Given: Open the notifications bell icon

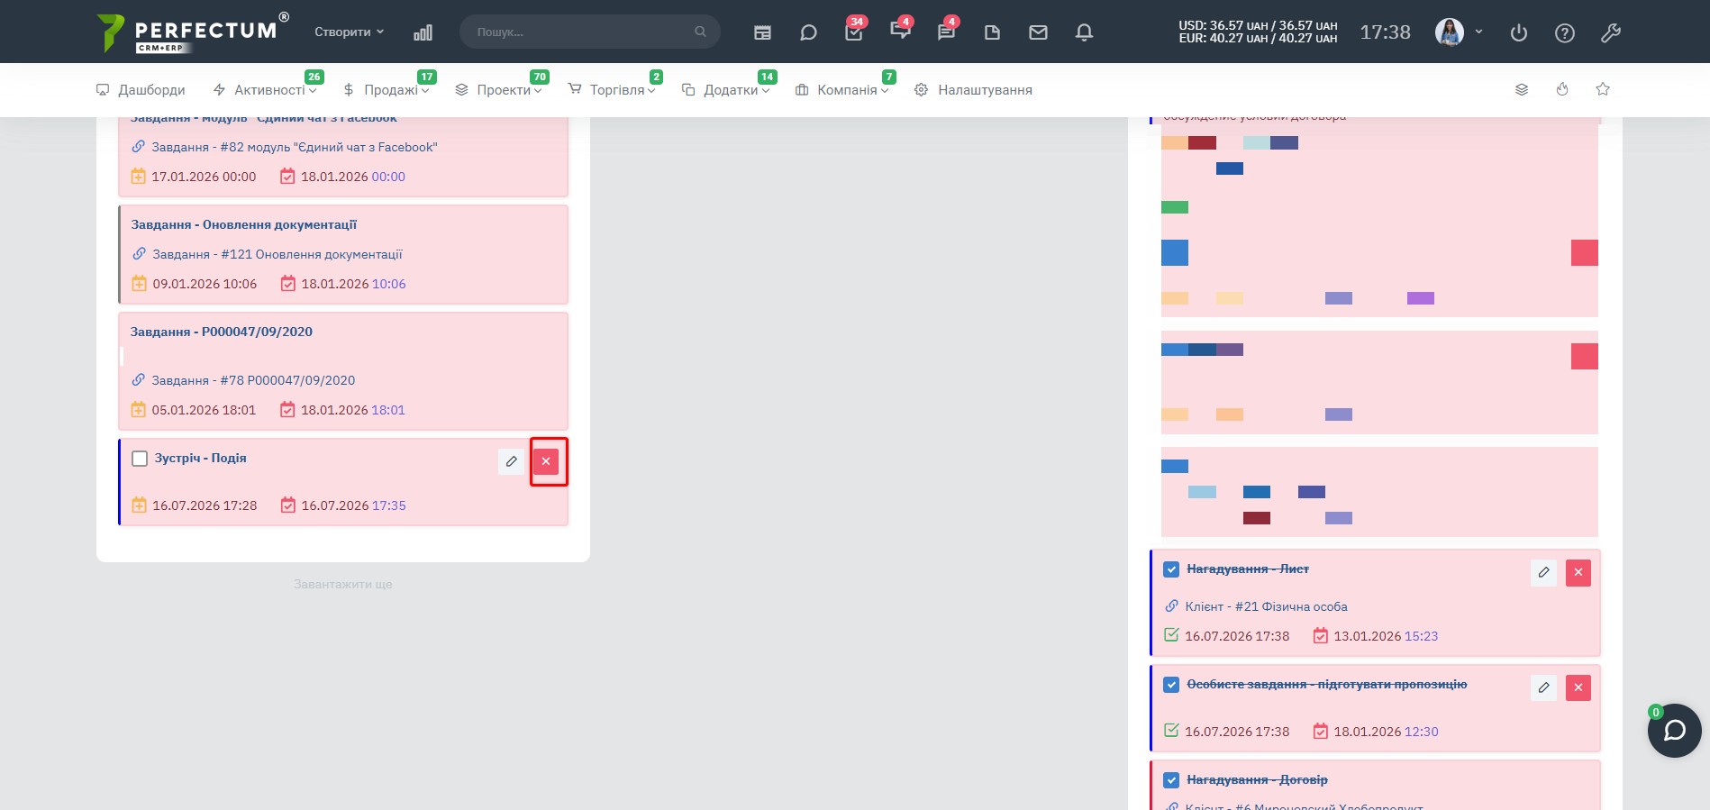Looking at the screenshot, I should click(x=1084, y=32).
